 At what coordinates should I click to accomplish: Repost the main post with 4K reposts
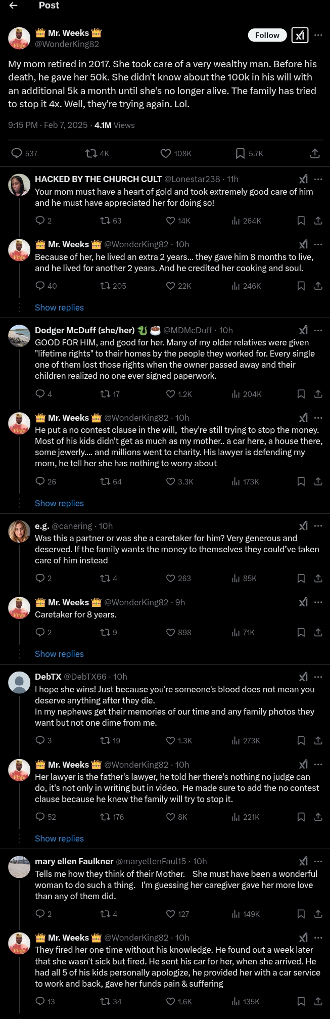(91, 153)
